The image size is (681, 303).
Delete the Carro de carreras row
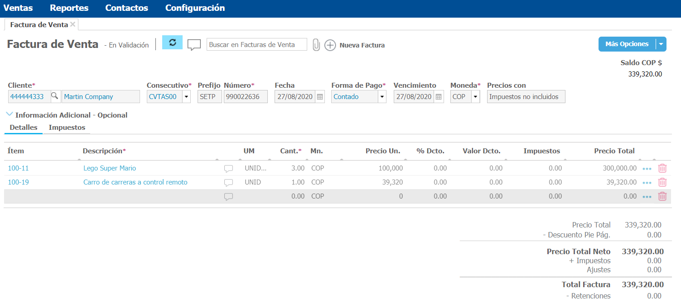pos(662,183)
